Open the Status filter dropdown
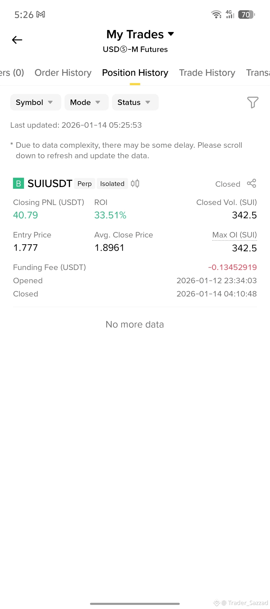Viewport: 270px width, 609px height. [x=135, y=102]
